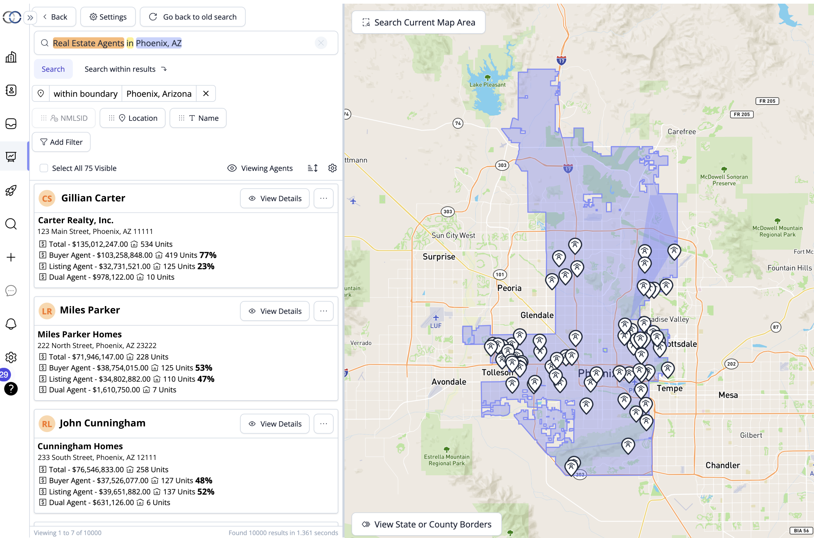The width and height of the screenshot is (814, 538).
Task: Open Gillian Carter's three-dot menu
Action: coord(323,198)
